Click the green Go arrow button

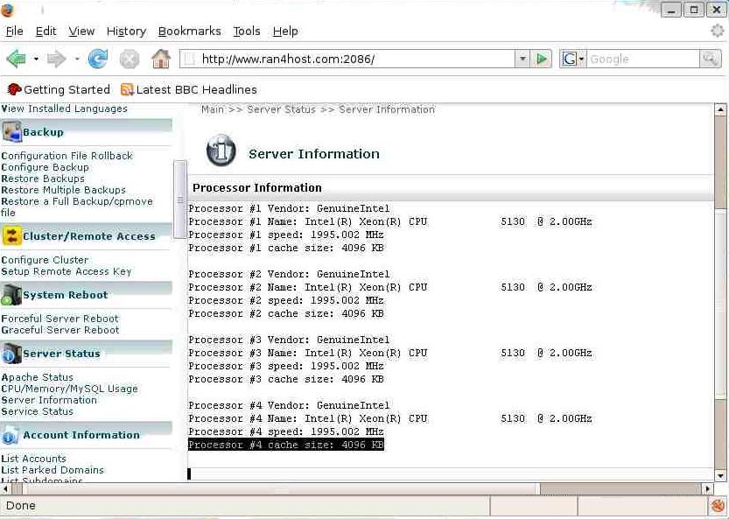tap(543, 60)
